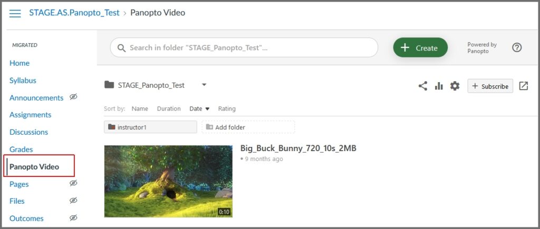The width and height of the screenshot is (540, 229).
Task: Open Announcements in course navigation
Action: [x=36, y=98]
